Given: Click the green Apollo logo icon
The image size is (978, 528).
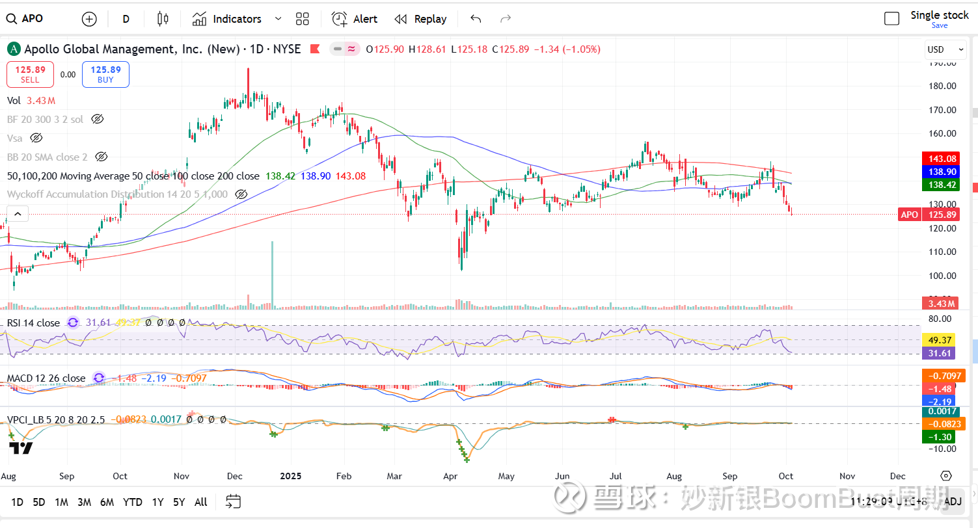Looking at the screenshot, I should (14, 49).
